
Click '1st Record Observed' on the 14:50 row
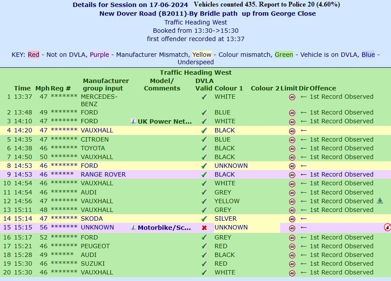pyautogui.click(x=341, y=157)
